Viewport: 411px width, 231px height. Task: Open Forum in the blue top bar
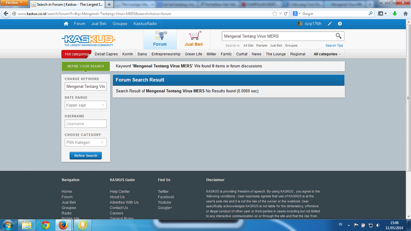(80, 24)
